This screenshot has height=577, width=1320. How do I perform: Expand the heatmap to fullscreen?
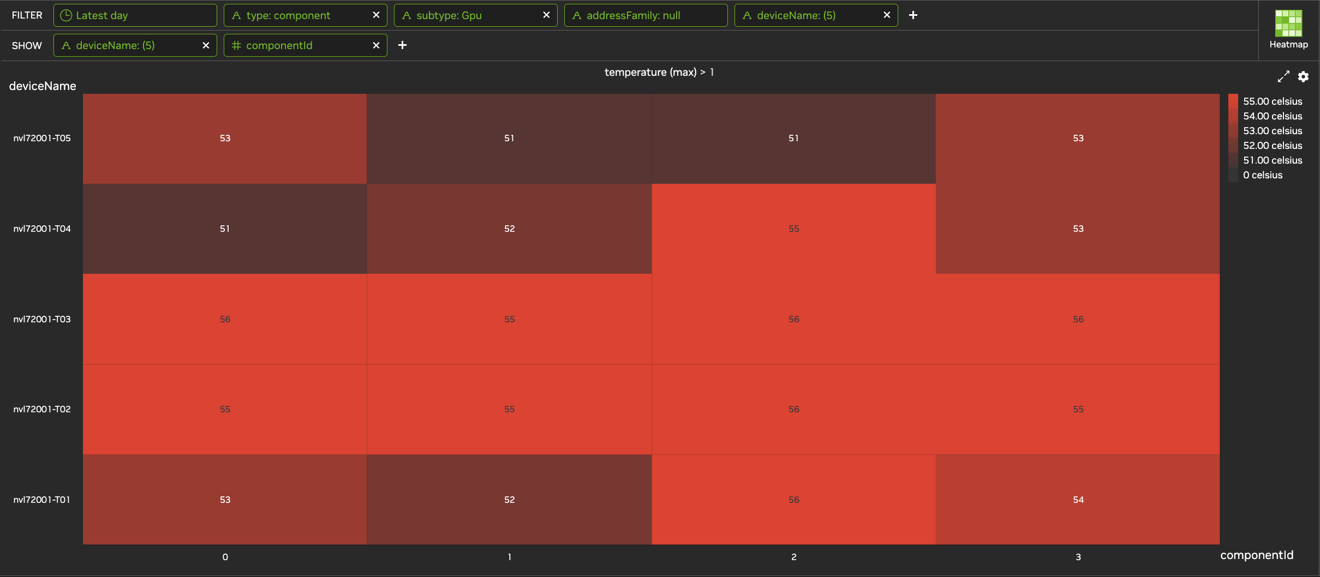[1283, 77]
